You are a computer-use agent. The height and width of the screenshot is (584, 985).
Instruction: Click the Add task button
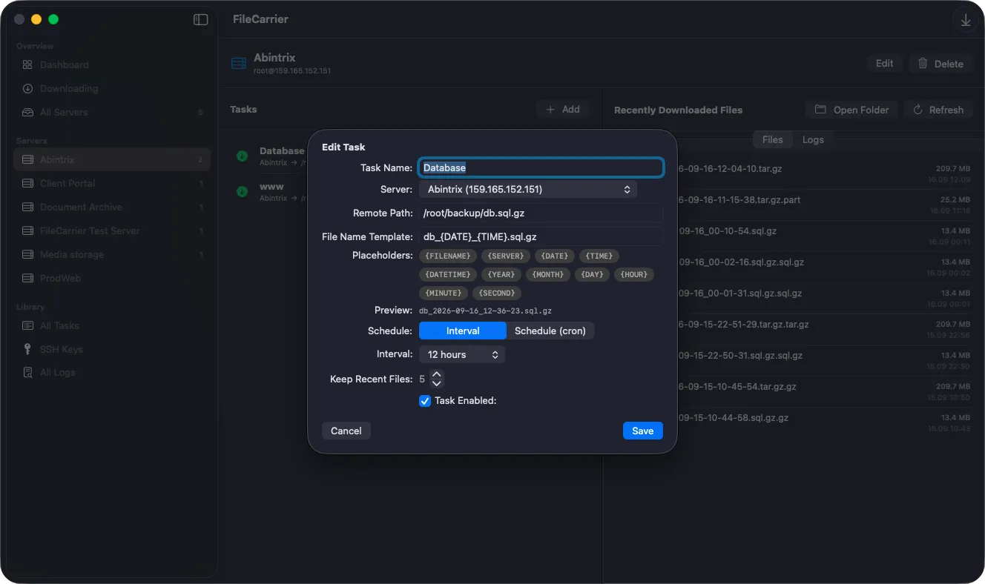click(x=563, y=109)
